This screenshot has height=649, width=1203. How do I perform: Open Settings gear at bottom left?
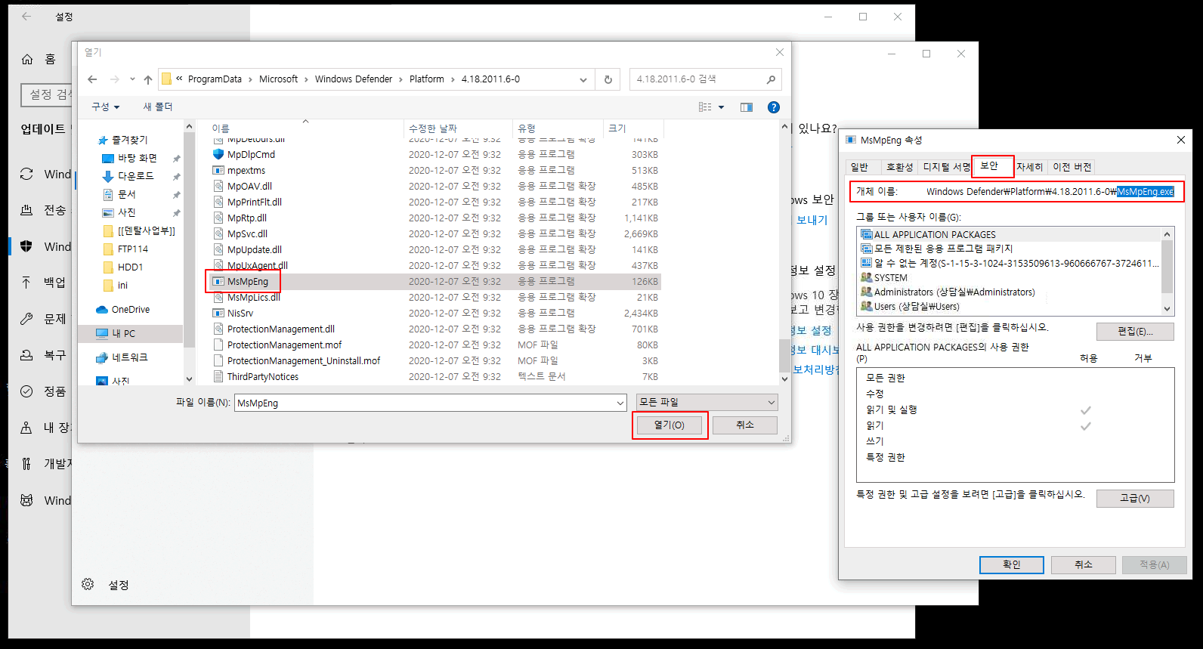(88, 584)
